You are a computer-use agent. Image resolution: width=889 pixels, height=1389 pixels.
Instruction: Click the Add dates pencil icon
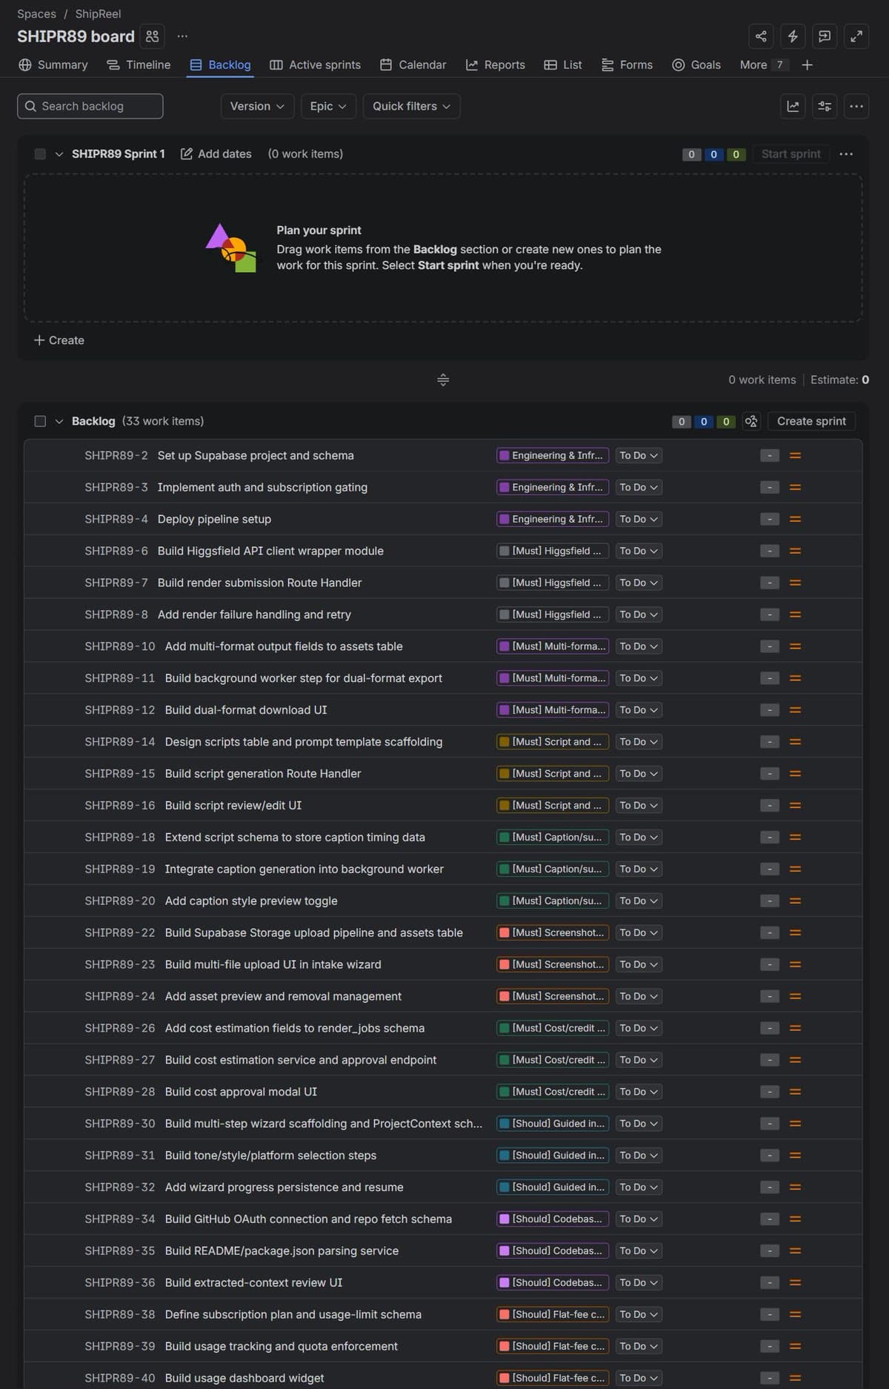click(187, 154)
